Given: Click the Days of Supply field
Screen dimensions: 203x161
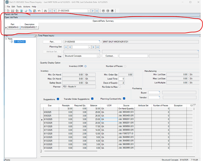Looking at the screenshot, I should (121, 83).
